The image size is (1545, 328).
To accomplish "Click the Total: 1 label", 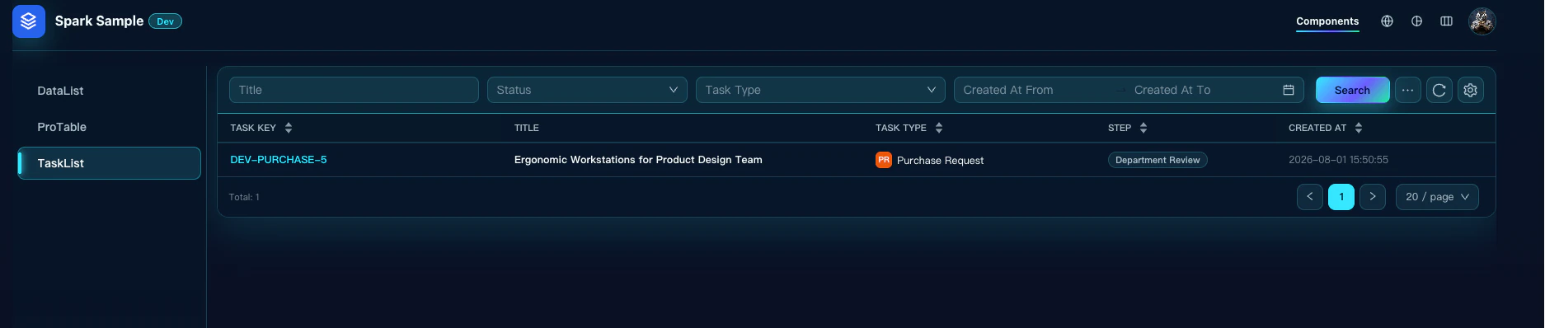I will pyautogui.click(x=244, y=197).
